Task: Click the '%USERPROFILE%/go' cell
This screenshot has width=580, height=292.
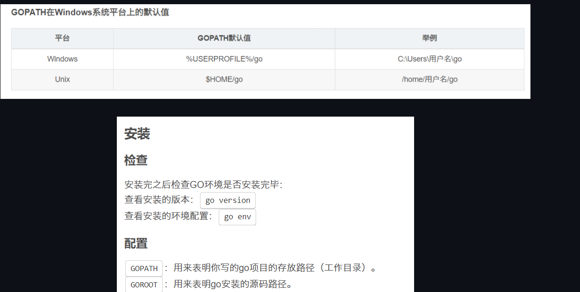Action: [x=224, y=59]
